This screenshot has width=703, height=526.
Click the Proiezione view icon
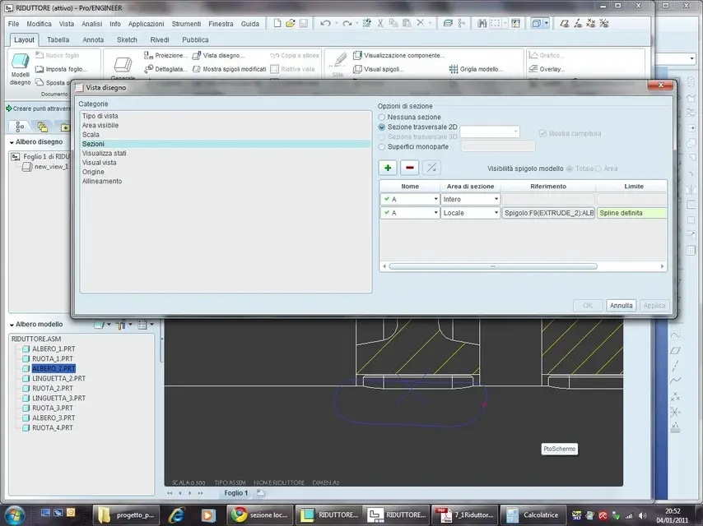click(x=148, y=55)
